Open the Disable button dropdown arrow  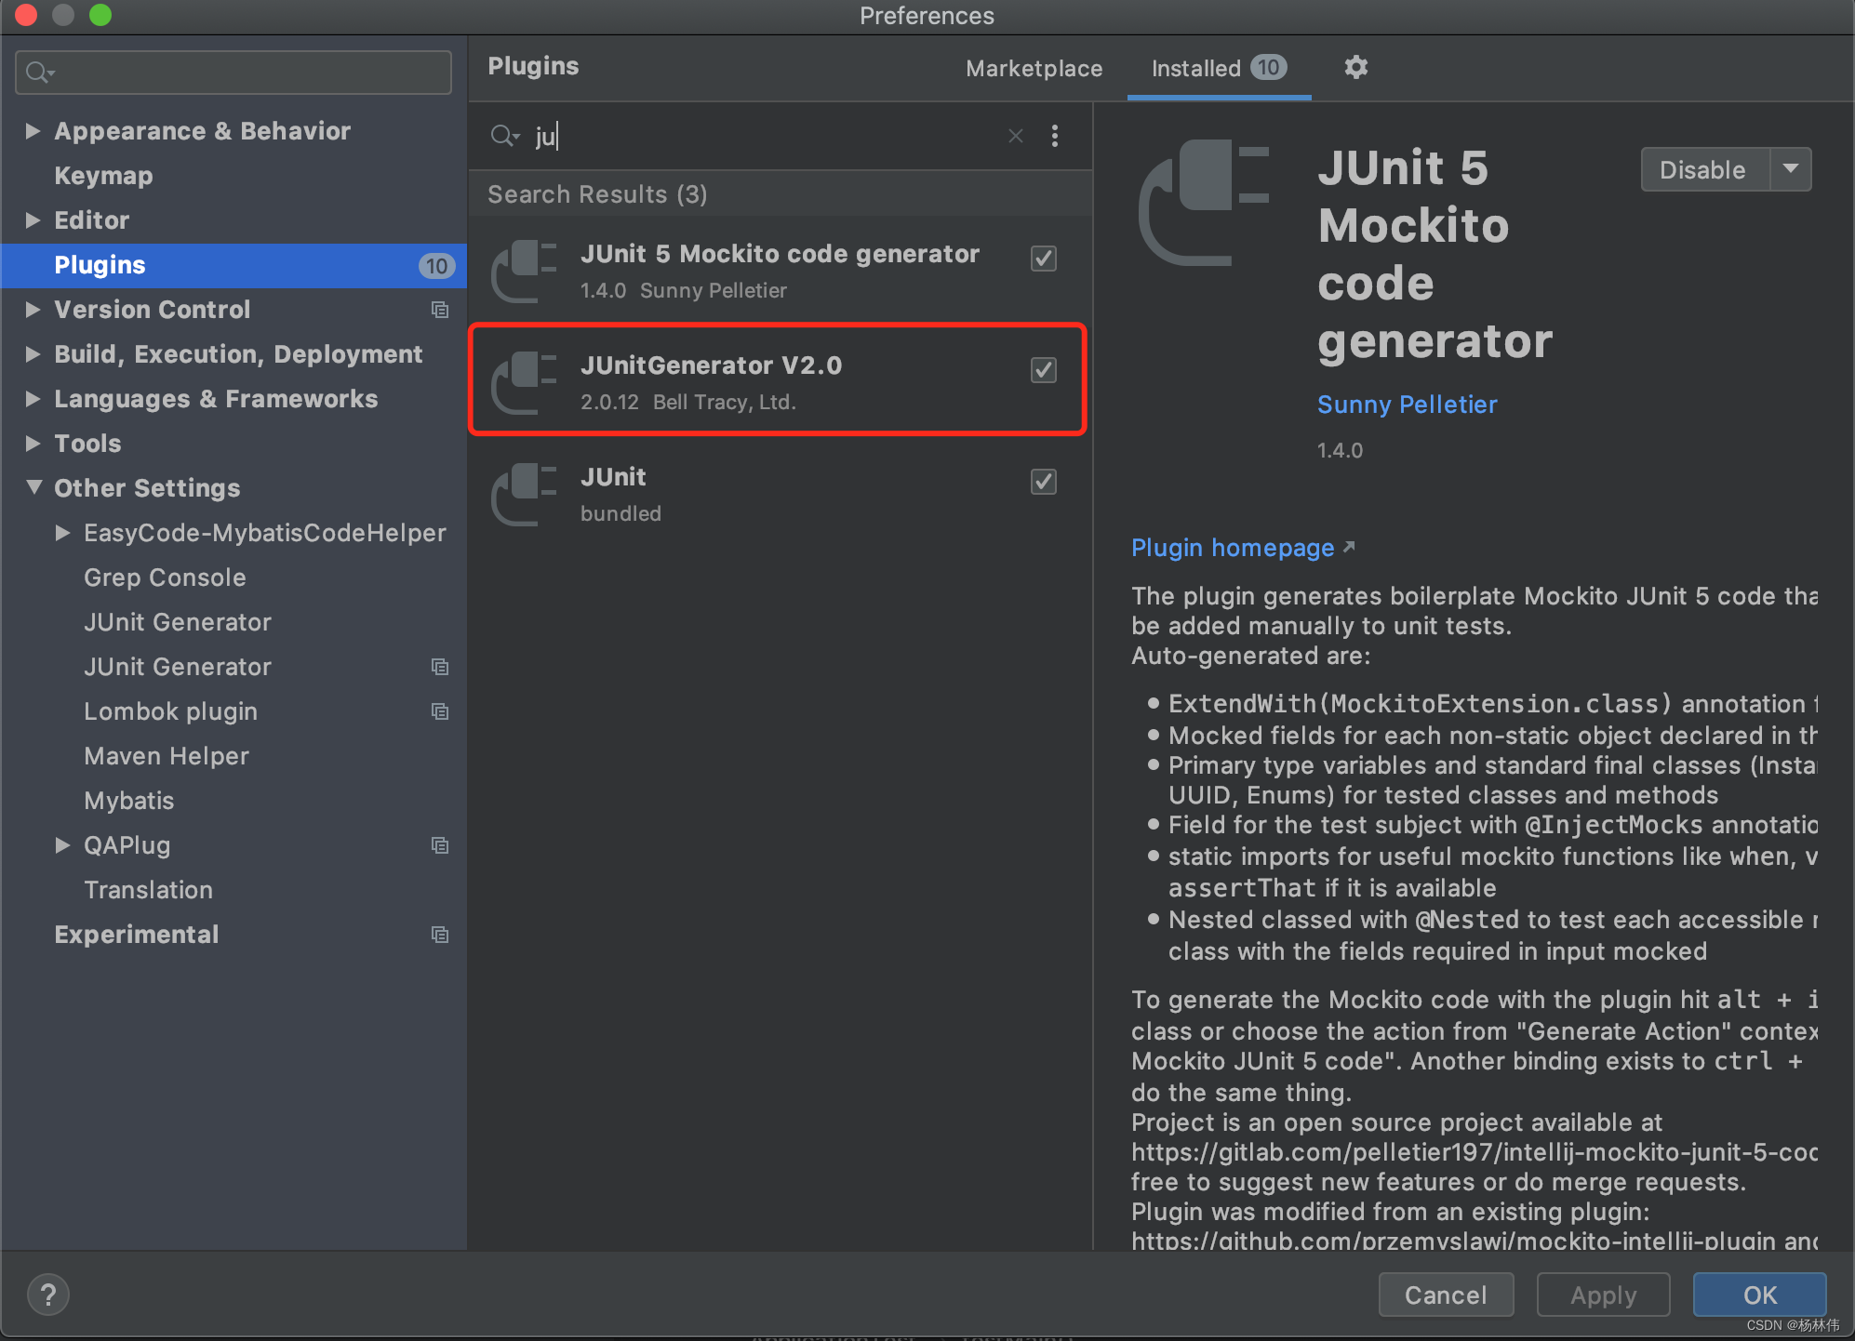pos(1790,169)
